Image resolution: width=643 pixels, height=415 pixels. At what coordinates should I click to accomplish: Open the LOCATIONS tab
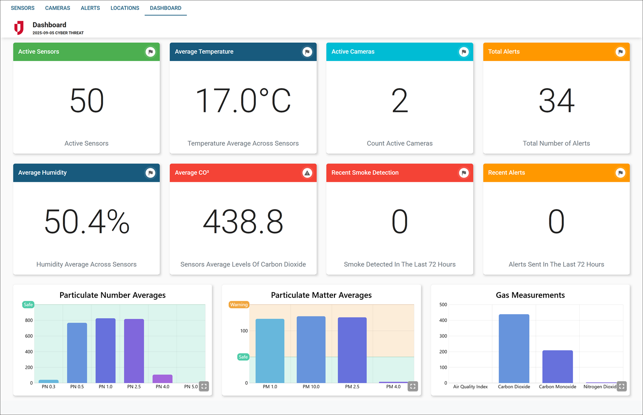tap(125, 8)
